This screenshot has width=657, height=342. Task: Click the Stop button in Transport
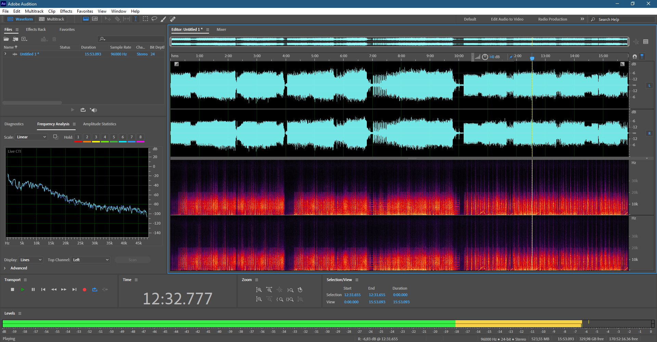point(13,290)
